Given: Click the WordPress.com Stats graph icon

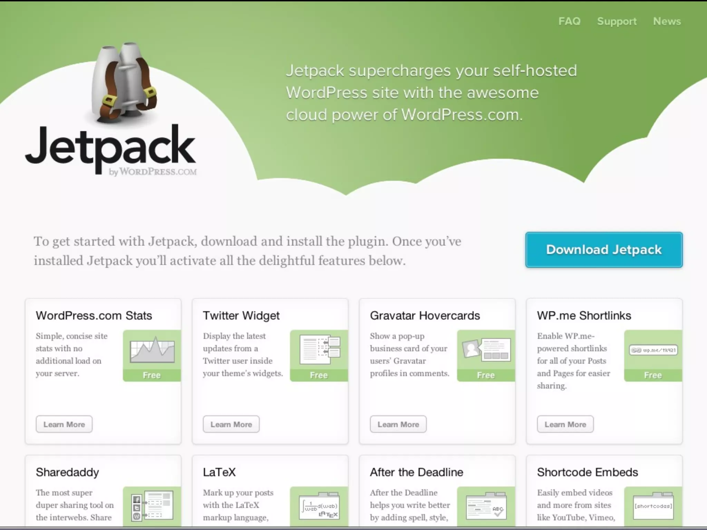Looking at the screenshot, I should click(152, 350).
